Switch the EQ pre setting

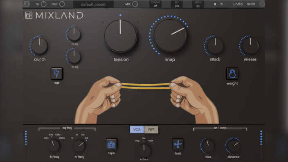tap(177, 4)
